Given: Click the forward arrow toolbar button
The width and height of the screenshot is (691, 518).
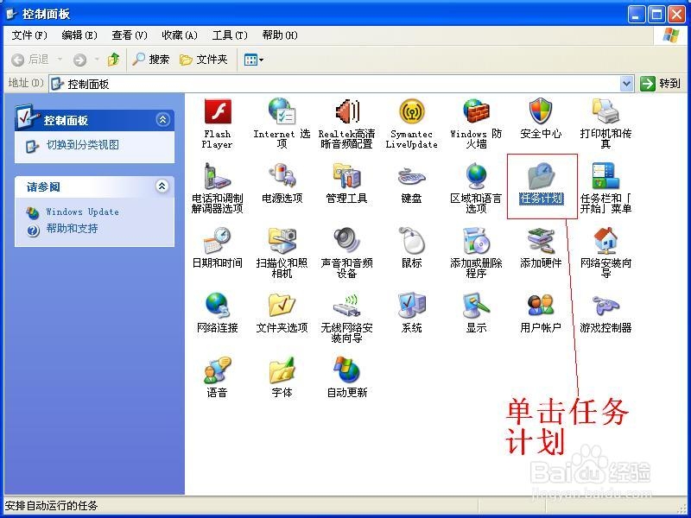Looking at the screenshot, I should tap(79, 60).
